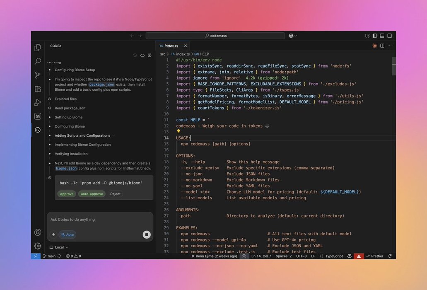Image resolution: width=427 pixels, height=290 pixels.
Task: Open errors and warnings count
Action: point(73,256)
